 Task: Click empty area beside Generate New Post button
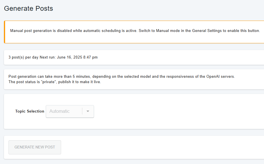pos(152,147)
